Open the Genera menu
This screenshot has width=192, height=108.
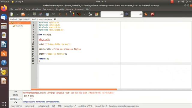69,9
